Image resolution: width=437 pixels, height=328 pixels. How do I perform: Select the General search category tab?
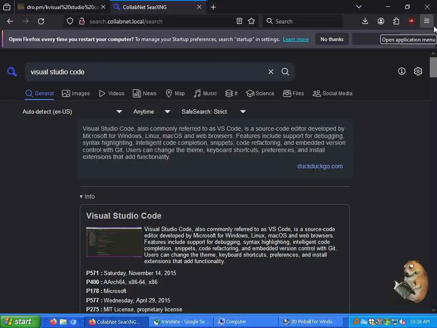point(39,94)
